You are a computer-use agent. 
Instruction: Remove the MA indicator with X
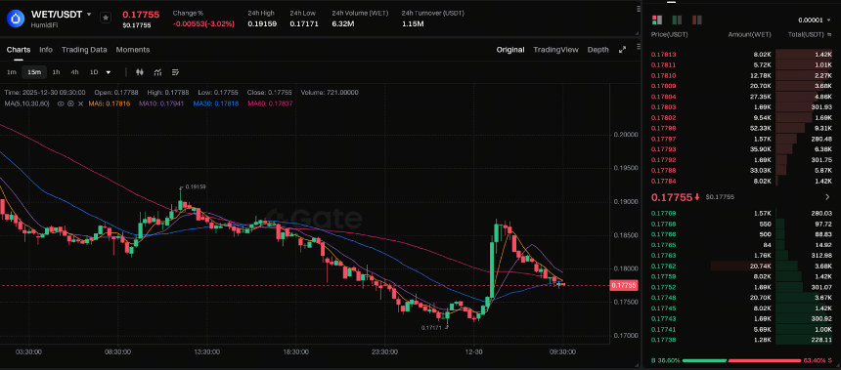tap(80, 103)
